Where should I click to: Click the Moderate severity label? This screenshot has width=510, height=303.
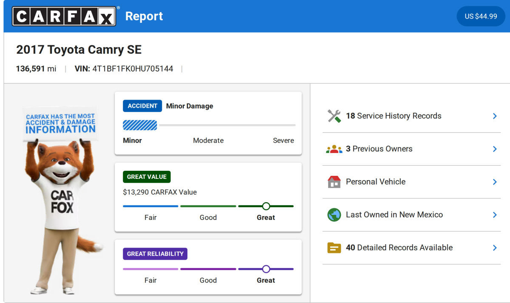208,140
